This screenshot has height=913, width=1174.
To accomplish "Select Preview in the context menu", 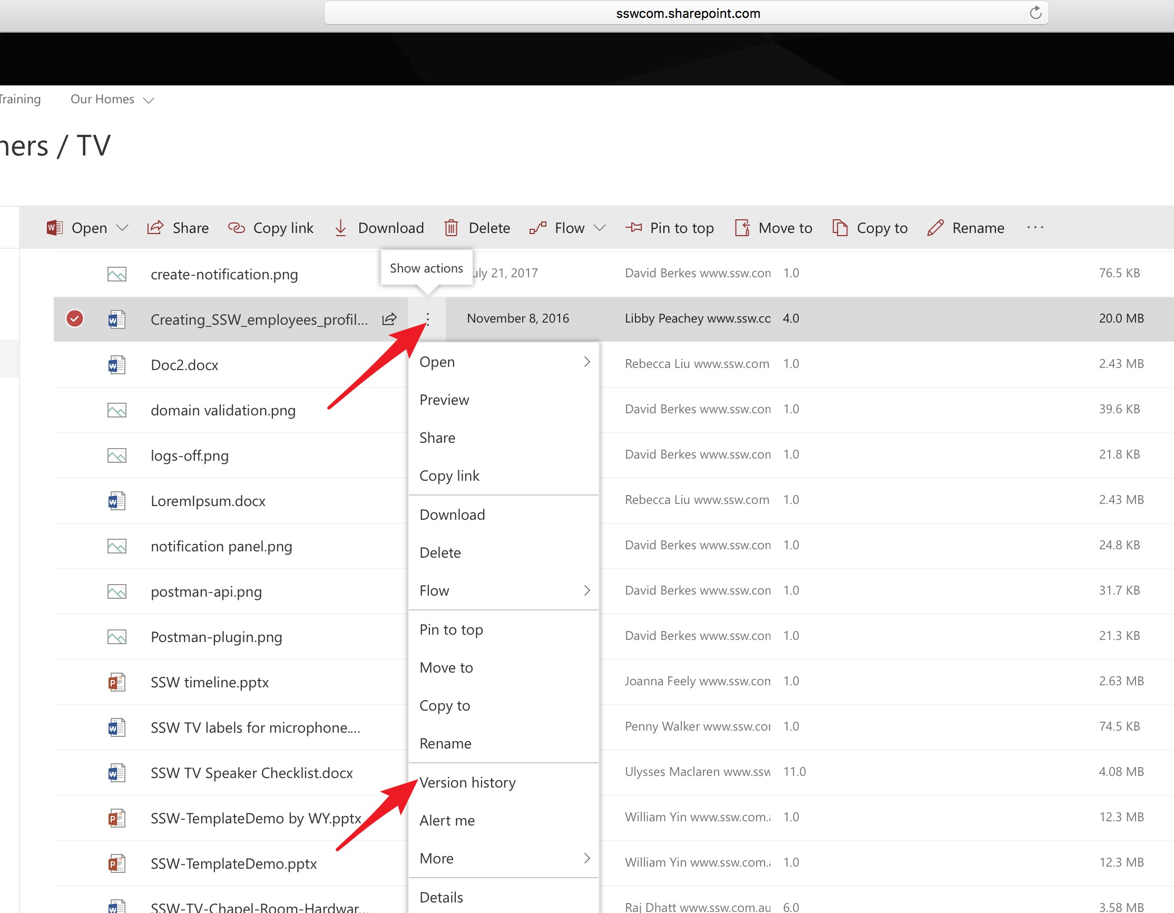I will pos(444,400).
